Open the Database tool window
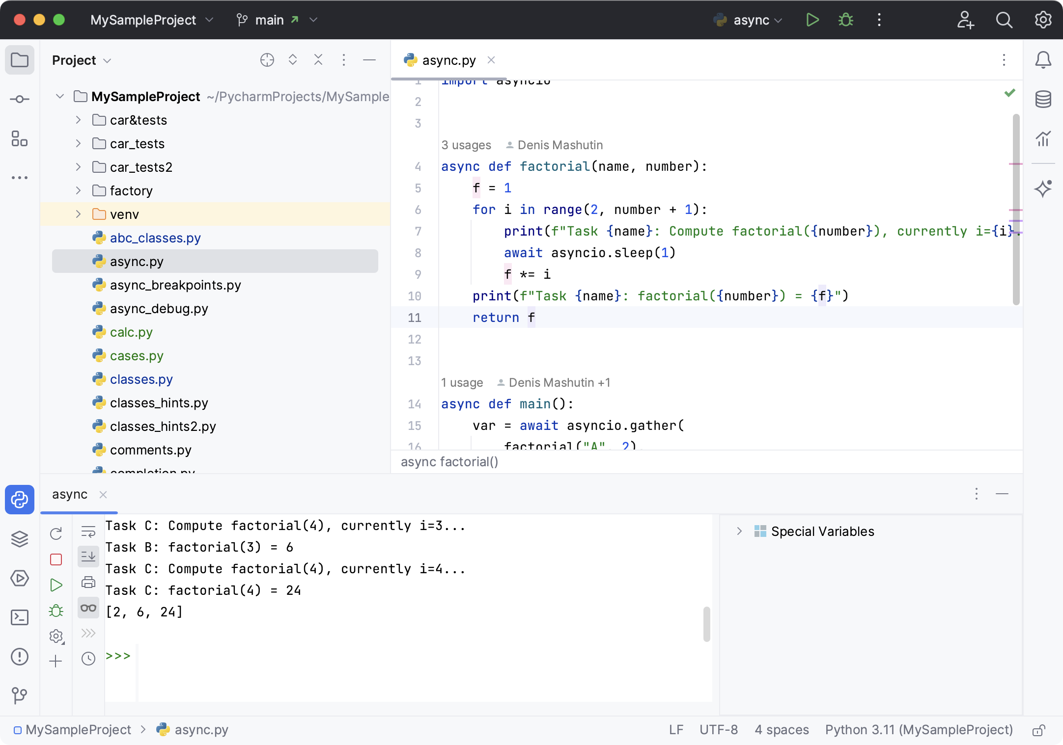This screenshot has width=1063, height=745. [x=1043, y=100]
